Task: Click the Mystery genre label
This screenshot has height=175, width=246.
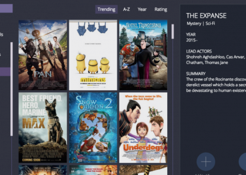Action: pos(194,23)
